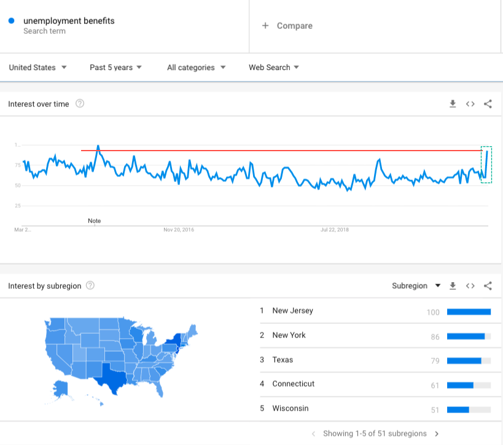The width and height of the screenshot is (503, 445).
Task: Go to previous page of subregions
Action: (x=313, y=434)
